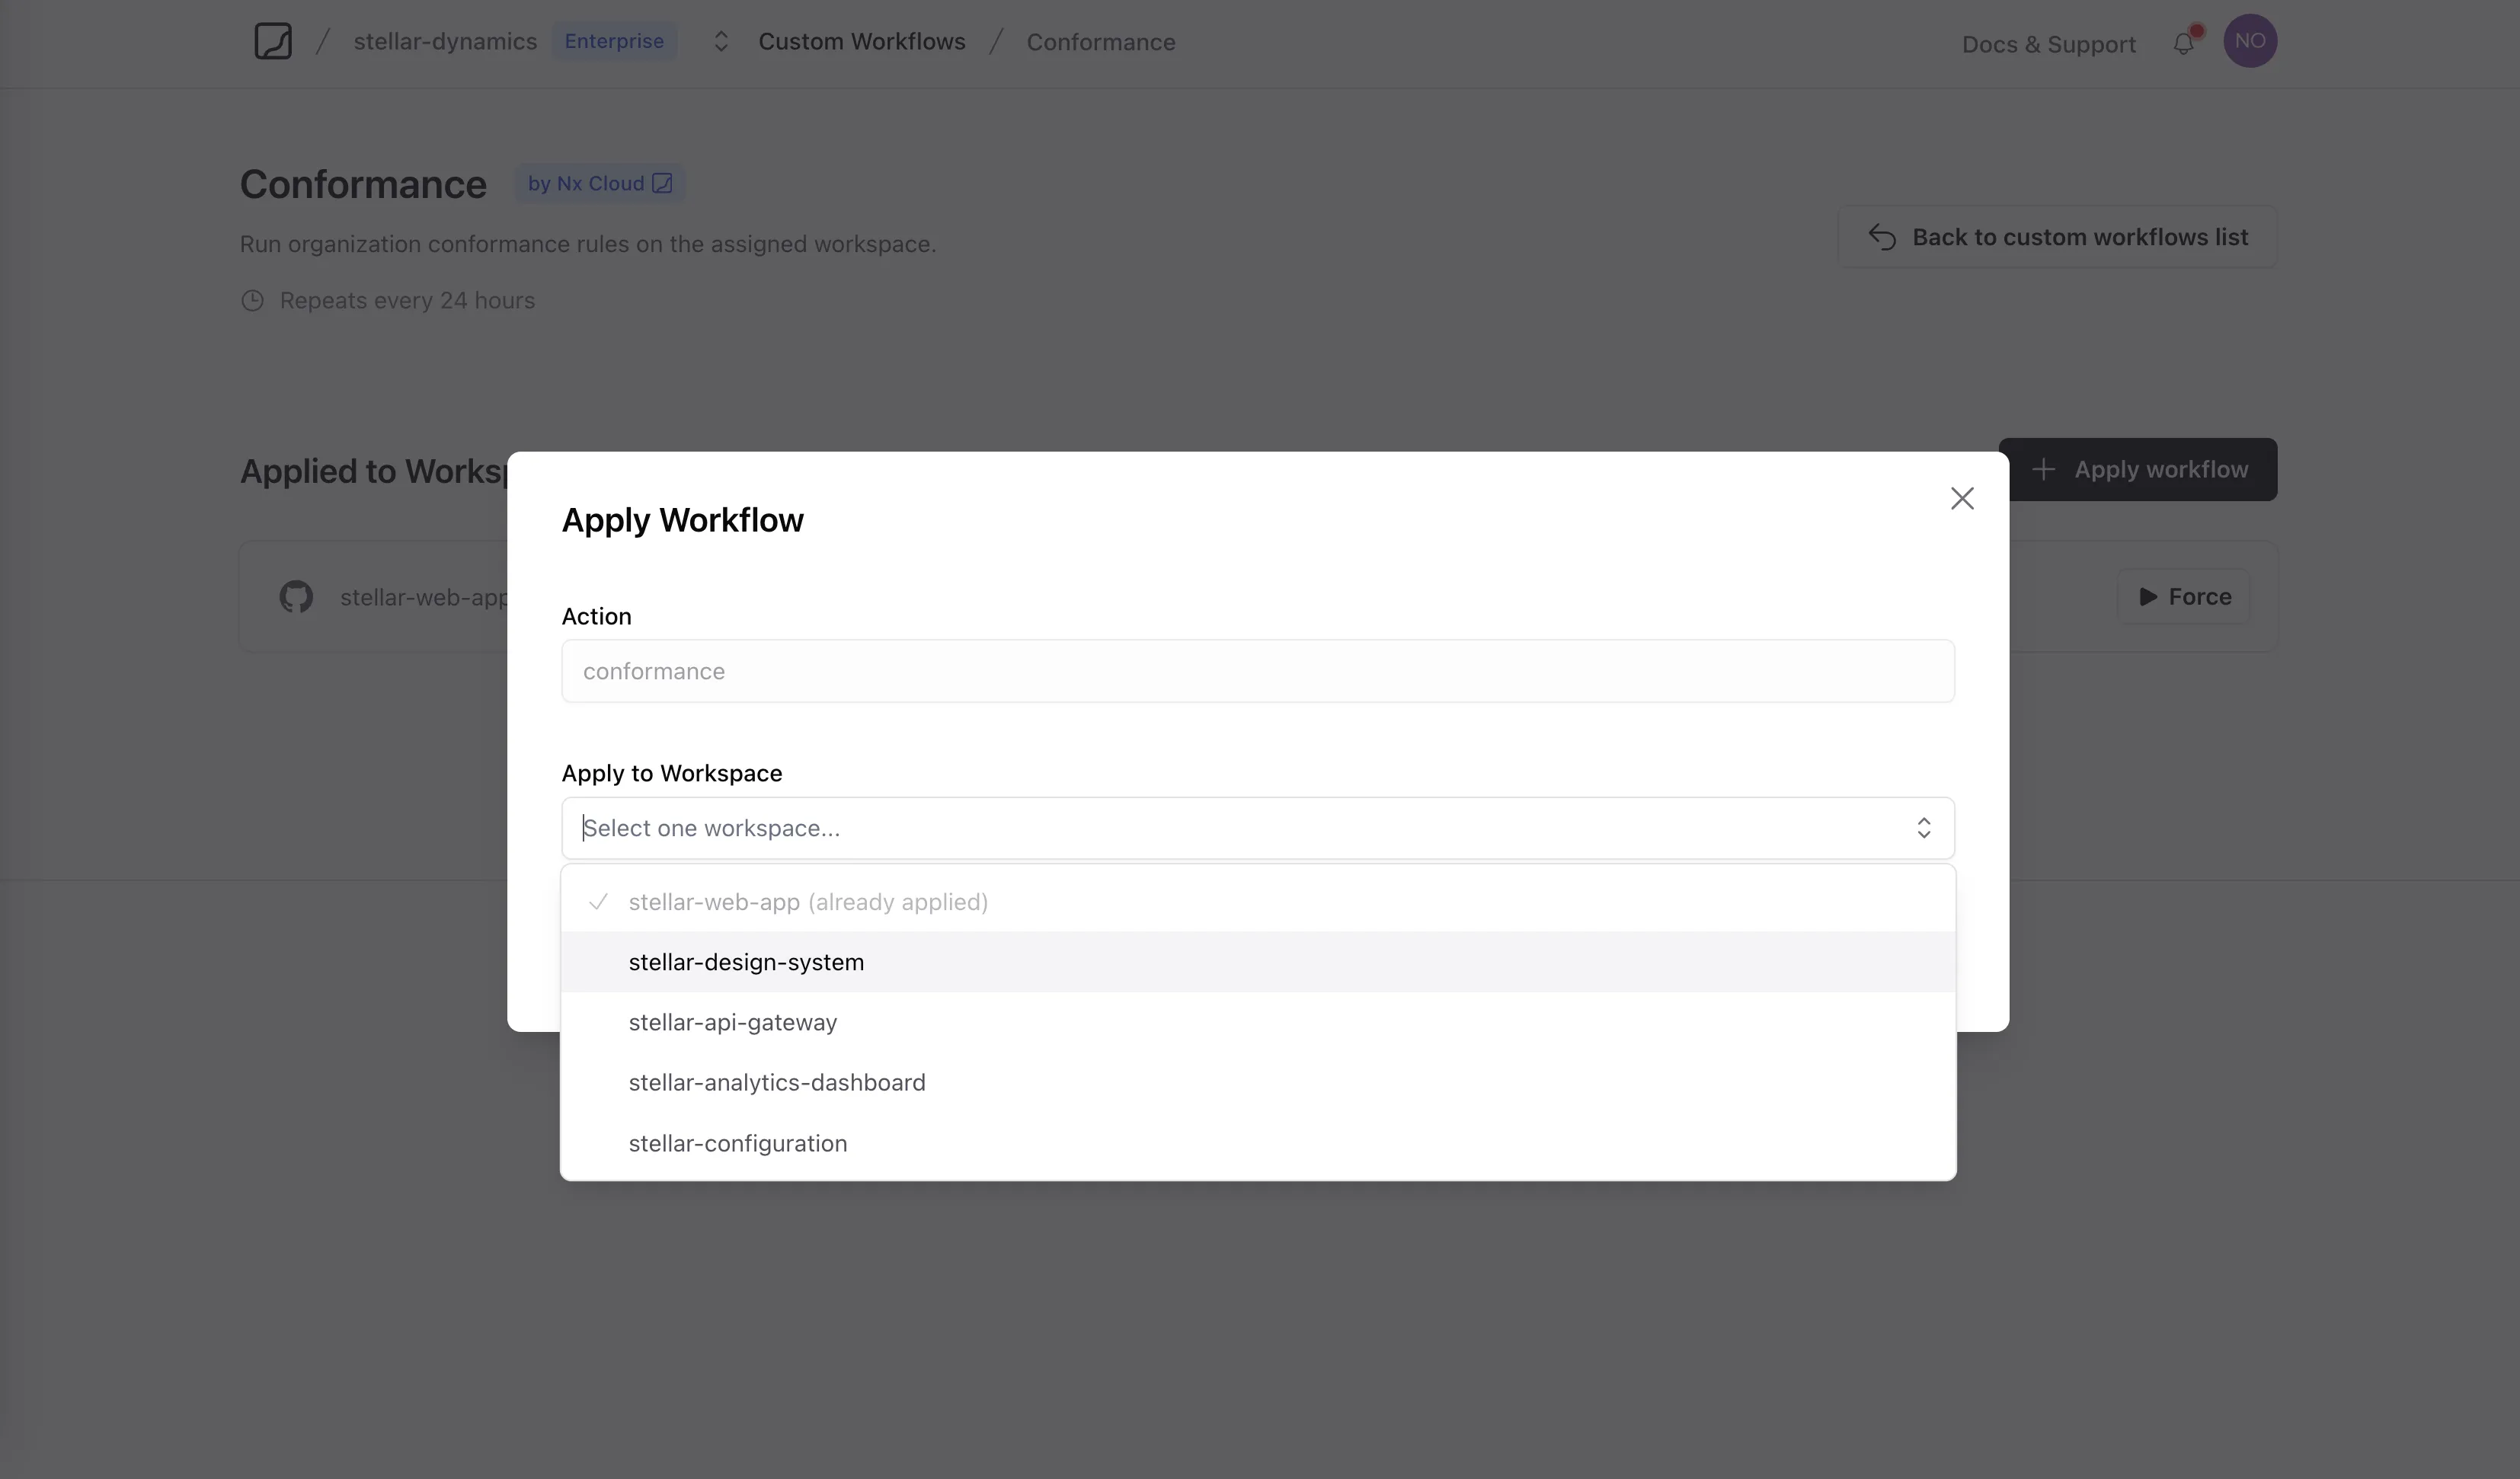
Task: Click the back arrow in 'Back to custom workflows list'
Action: coord(1882,237)
